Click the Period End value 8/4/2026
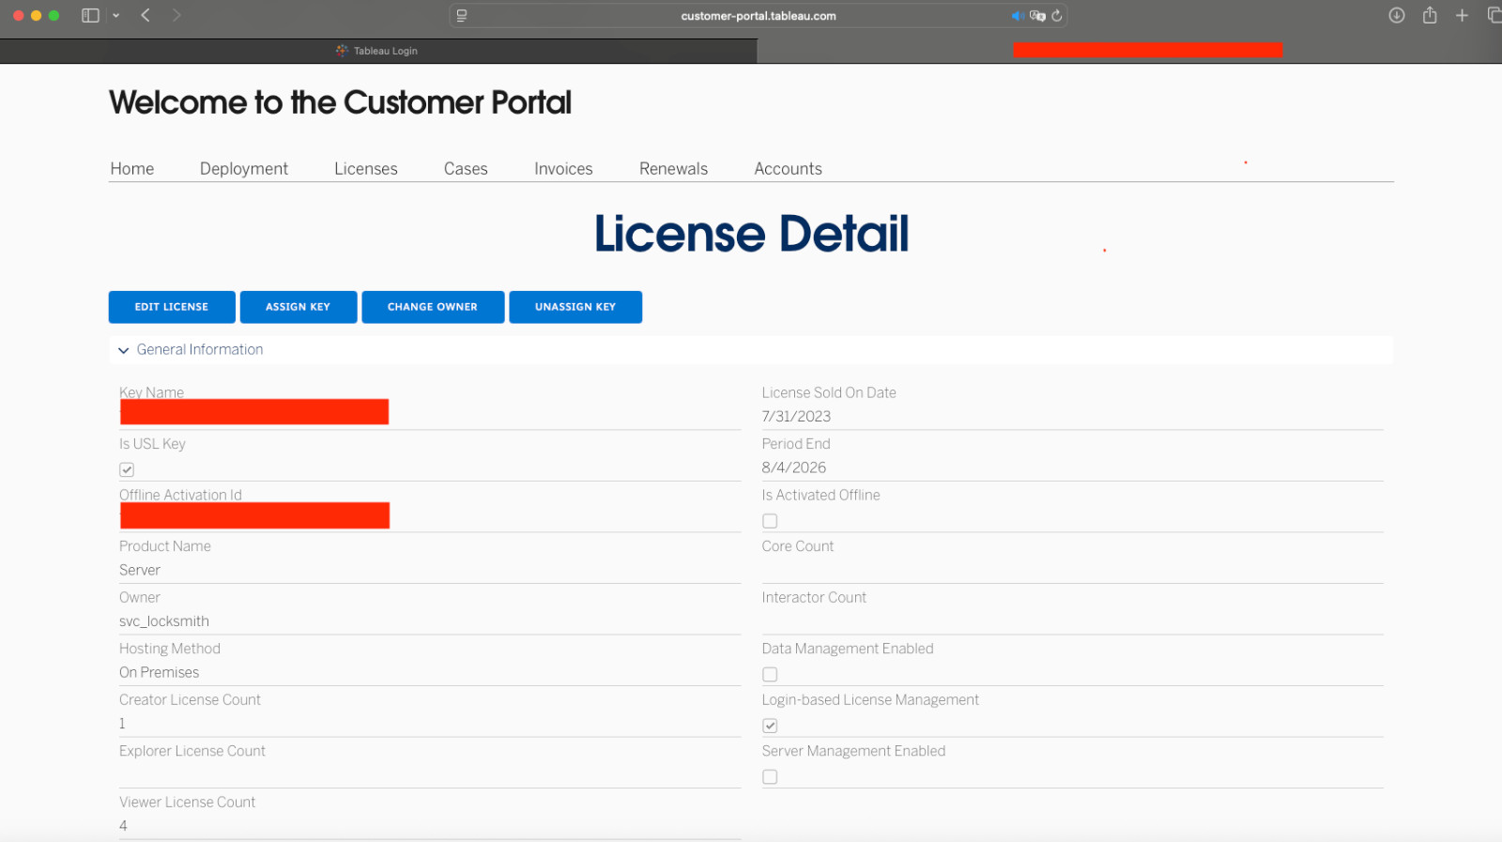Image resolution: width=1502 pixels, height=842 pixels. (794, 467)
